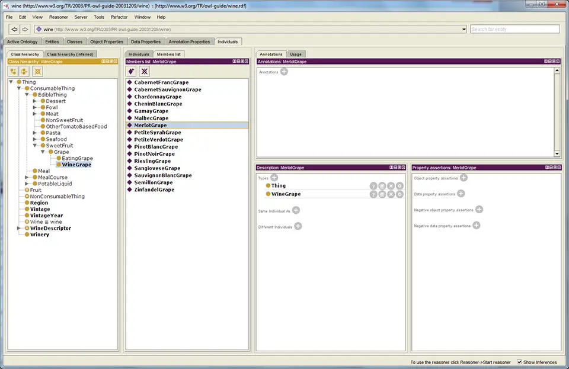Click the back navigation arrow button

[14, 29]
